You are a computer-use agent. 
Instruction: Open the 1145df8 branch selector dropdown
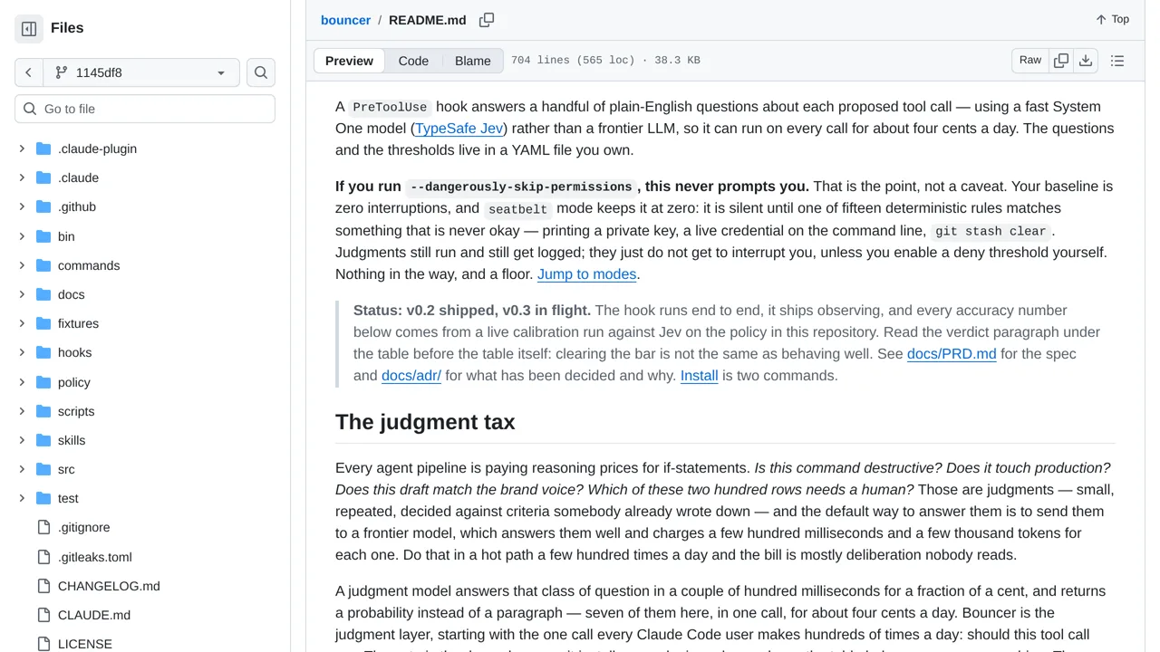click(x=141, y=72)
